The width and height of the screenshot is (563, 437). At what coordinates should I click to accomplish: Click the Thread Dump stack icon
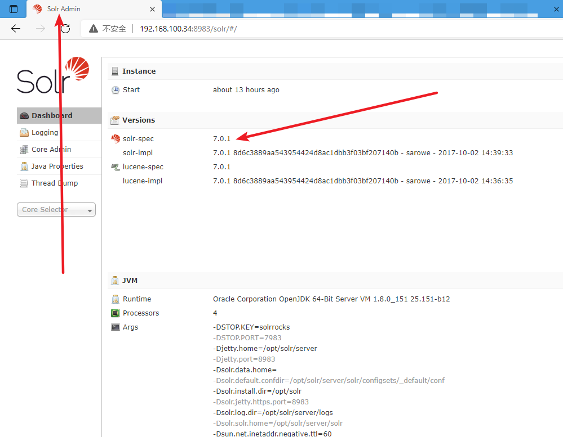23,183
